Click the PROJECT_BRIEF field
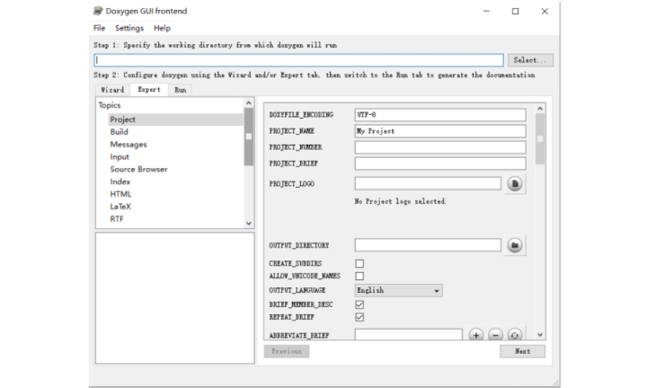Screen dimensions: 647x388 [x=440, y=163]
